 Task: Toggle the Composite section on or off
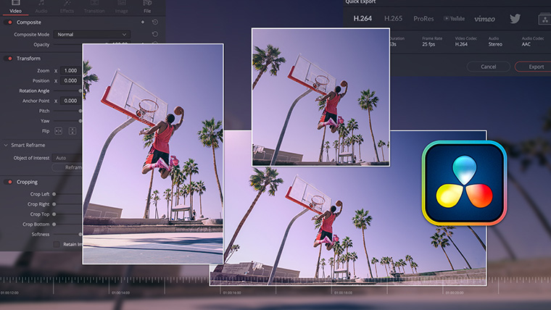[x=9, y=22]
